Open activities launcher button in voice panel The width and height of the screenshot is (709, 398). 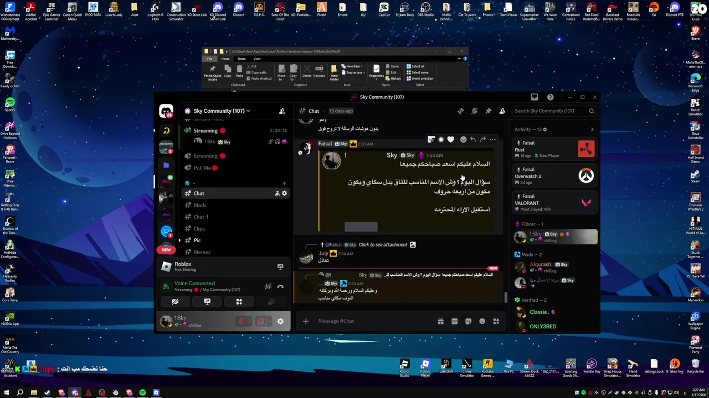[239, 302]
